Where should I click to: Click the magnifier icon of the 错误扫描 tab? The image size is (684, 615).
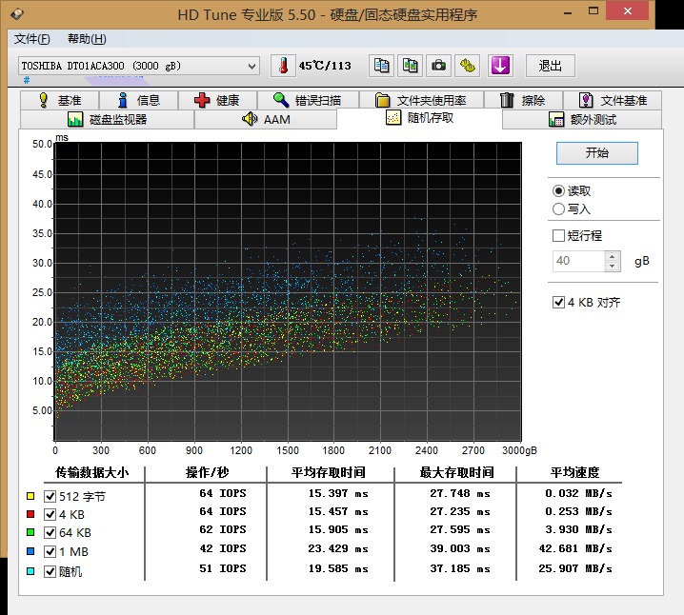[x=281, y=100]
